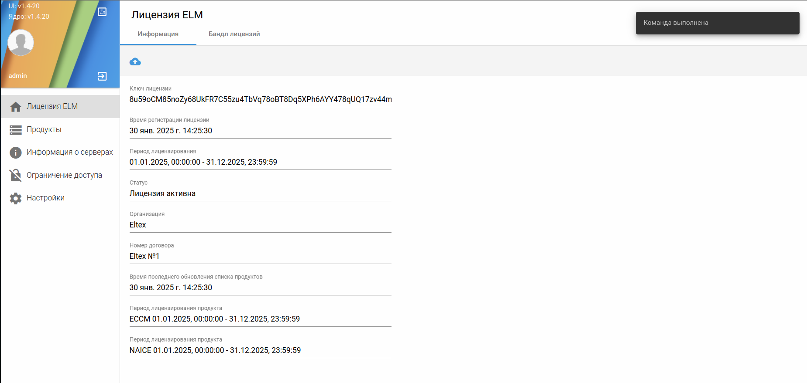This screenshot has height=383, width=807.
Task: Click the logout icon beside admin
Action: pos(102,76)
